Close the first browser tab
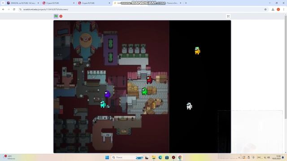 point(38,3)
